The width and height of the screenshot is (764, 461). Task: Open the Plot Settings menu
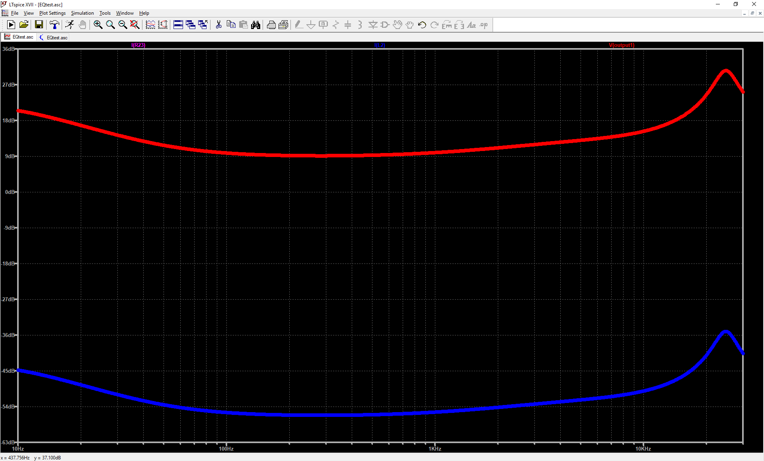(52, 13)
